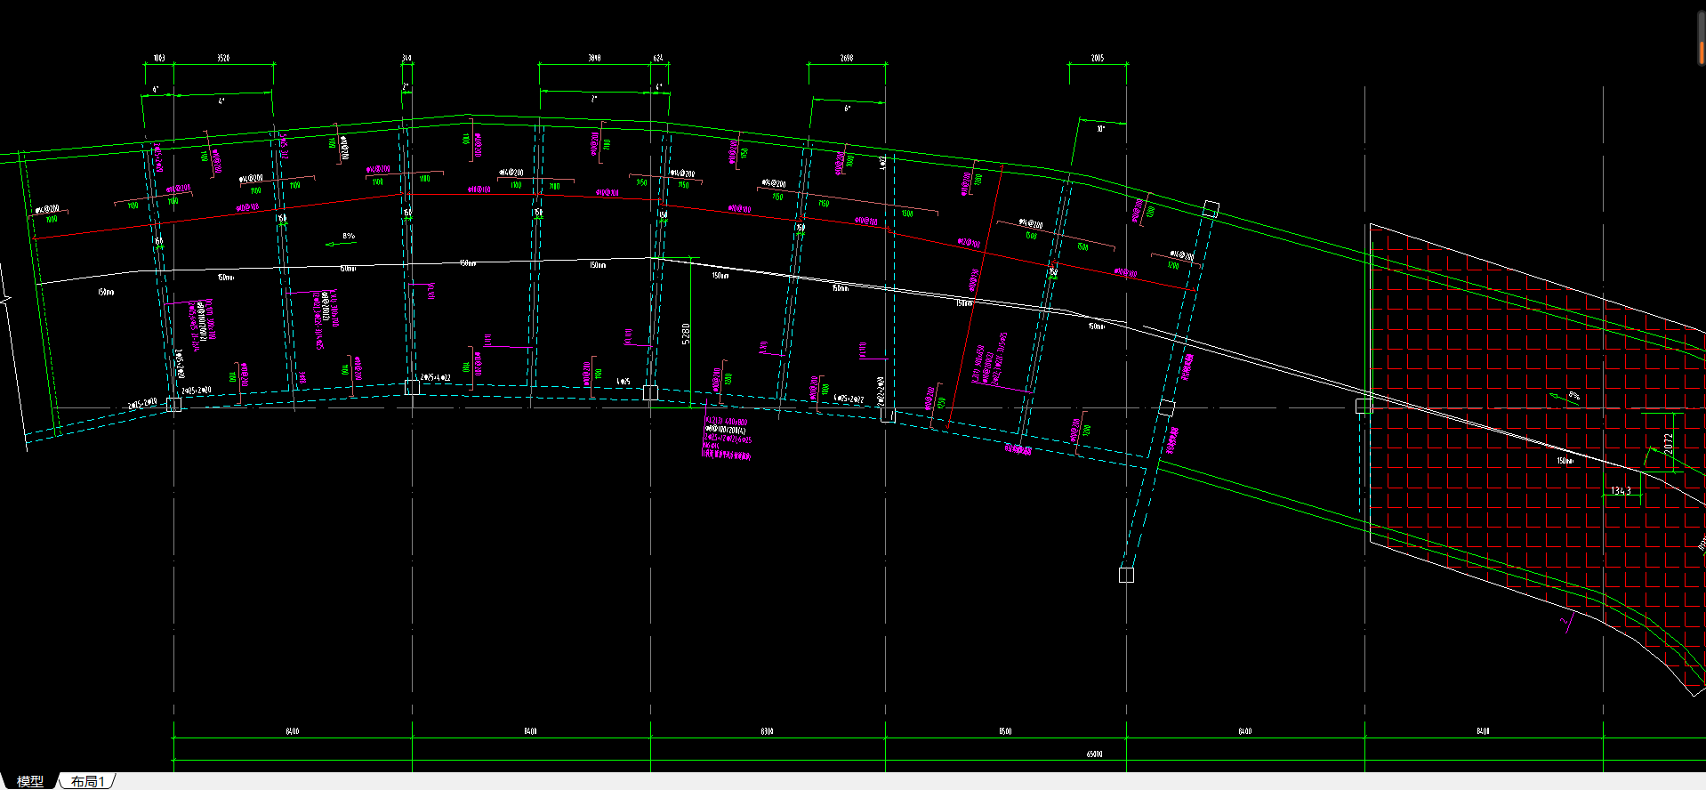This screenshot has height=790, width=1706.
Task: Select the 3848 top dimension text
Action: [x=594, y=58]
